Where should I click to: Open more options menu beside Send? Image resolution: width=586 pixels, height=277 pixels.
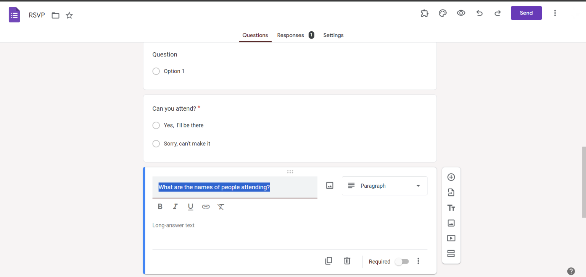click(555, 13)
